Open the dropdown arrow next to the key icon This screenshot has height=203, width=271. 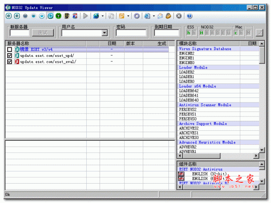(x=128, y=16)
